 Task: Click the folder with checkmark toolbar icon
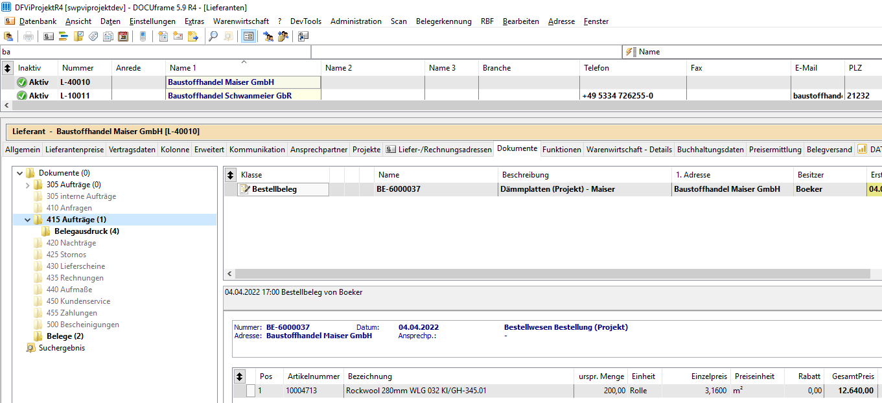[x=78, y=36]
